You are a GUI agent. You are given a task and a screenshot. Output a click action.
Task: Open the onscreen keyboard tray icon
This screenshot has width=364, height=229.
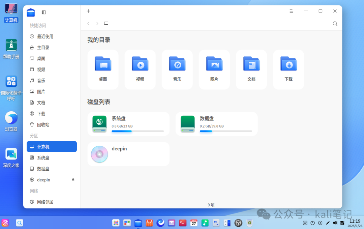pos(305,223)
